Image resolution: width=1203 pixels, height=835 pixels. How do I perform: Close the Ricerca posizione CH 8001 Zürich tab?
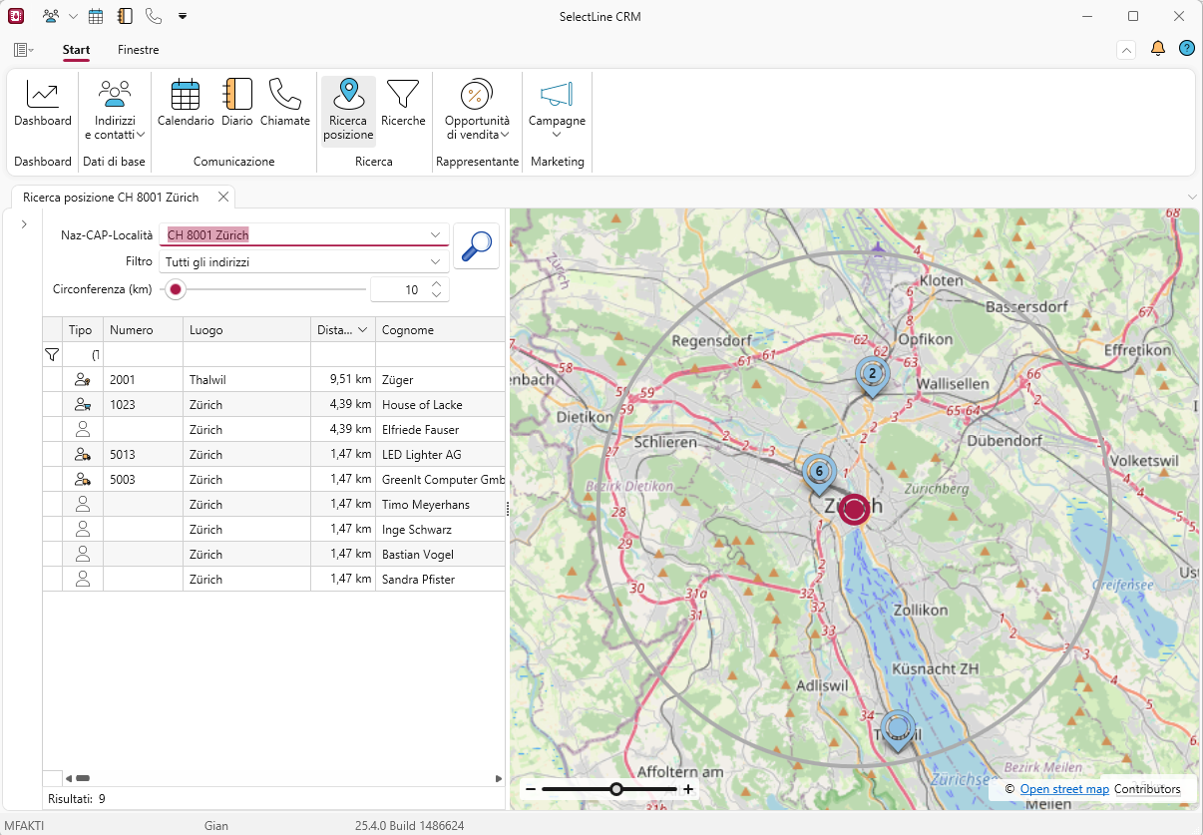pos(223,197)
